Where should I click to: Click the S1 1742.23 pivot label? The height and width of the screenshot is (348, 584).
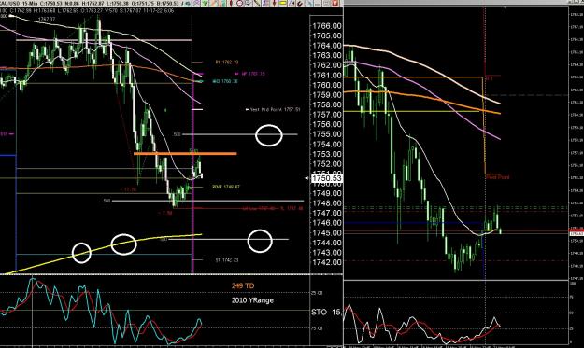point(227,260)
